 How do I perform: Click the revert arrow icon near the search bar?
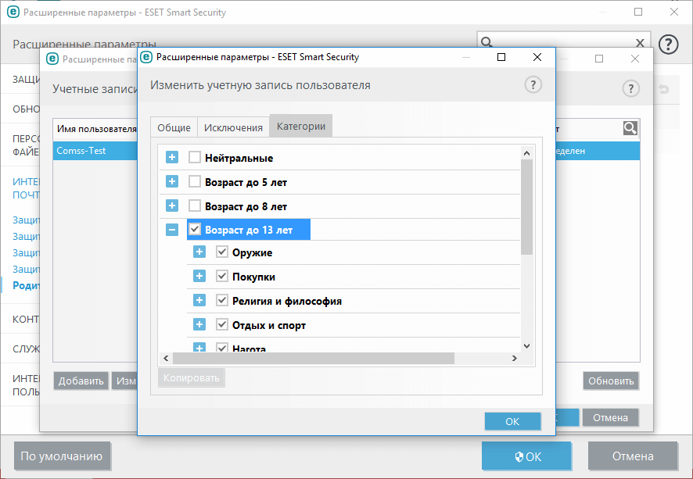663,89
